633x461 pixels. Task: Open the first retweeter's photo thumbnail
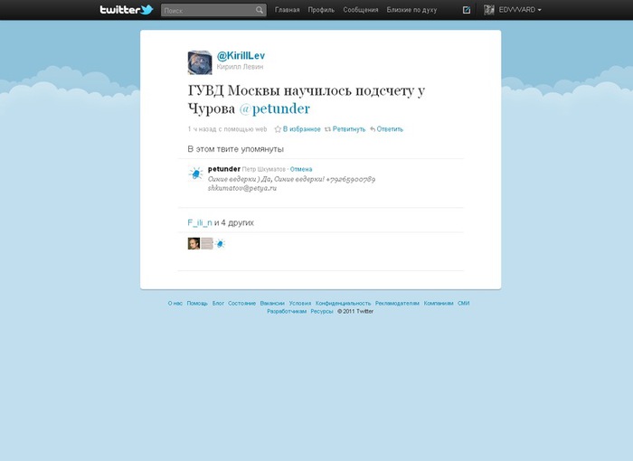[x=194, y=243]
